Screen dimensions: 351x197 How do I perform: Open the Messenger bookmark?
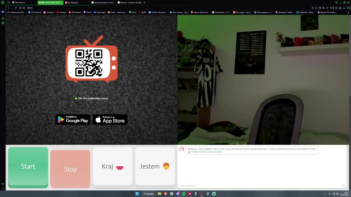tap(100, 12)
